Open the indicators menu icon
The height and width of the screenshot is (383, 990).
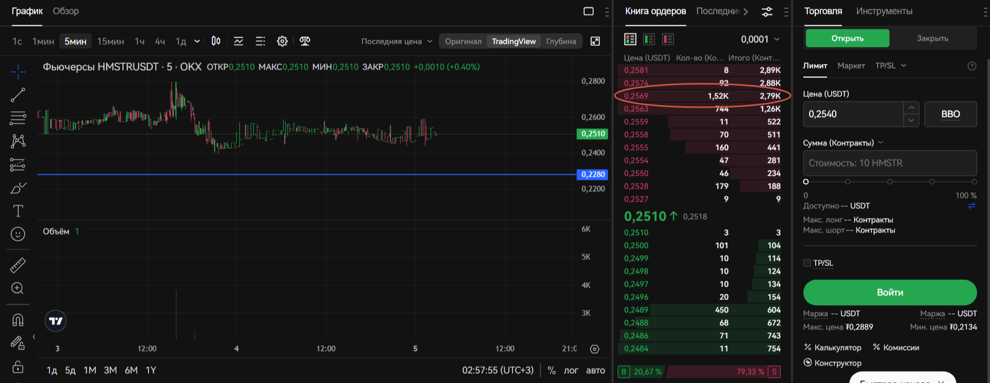[x=238, y=41]
